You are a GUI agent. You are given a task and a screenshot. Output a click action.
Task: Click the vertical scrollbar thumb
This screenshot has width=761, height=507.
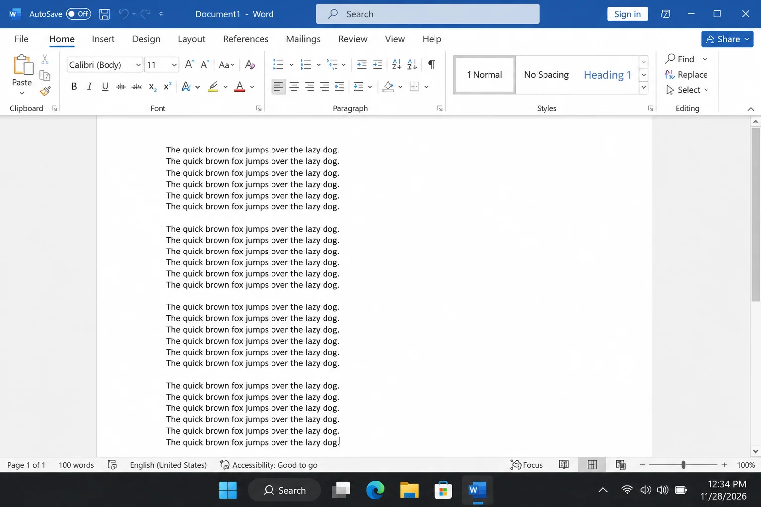click(x=756, y=214)
